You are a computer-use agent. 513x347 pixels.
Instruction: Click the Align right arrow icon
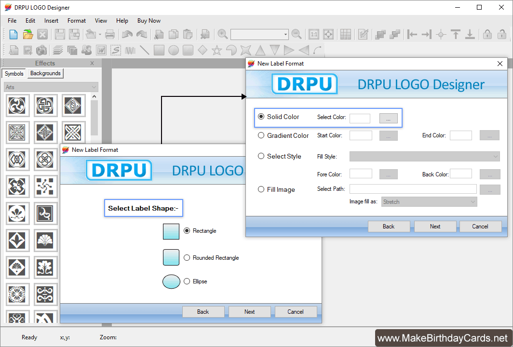(427, 34)
